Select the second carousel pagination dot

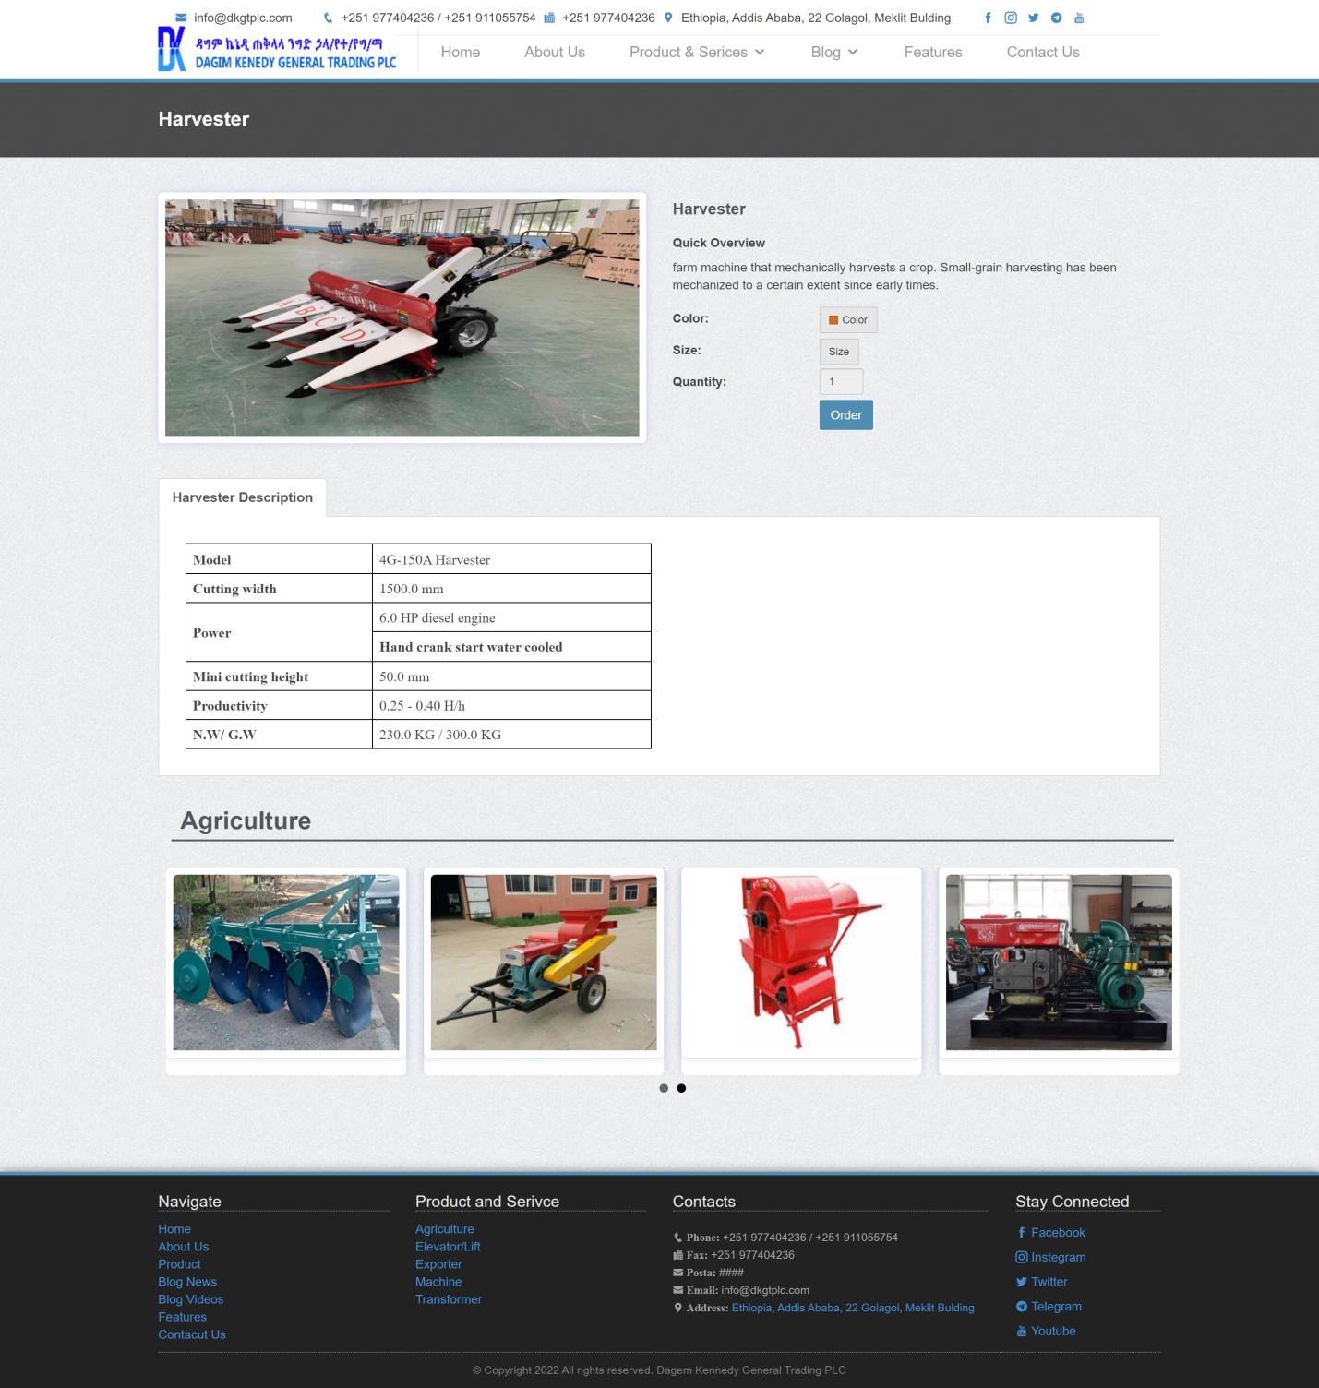point(681,1088)
